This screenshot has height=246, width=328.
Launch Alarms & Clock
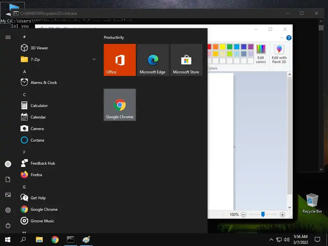point(39,82)
